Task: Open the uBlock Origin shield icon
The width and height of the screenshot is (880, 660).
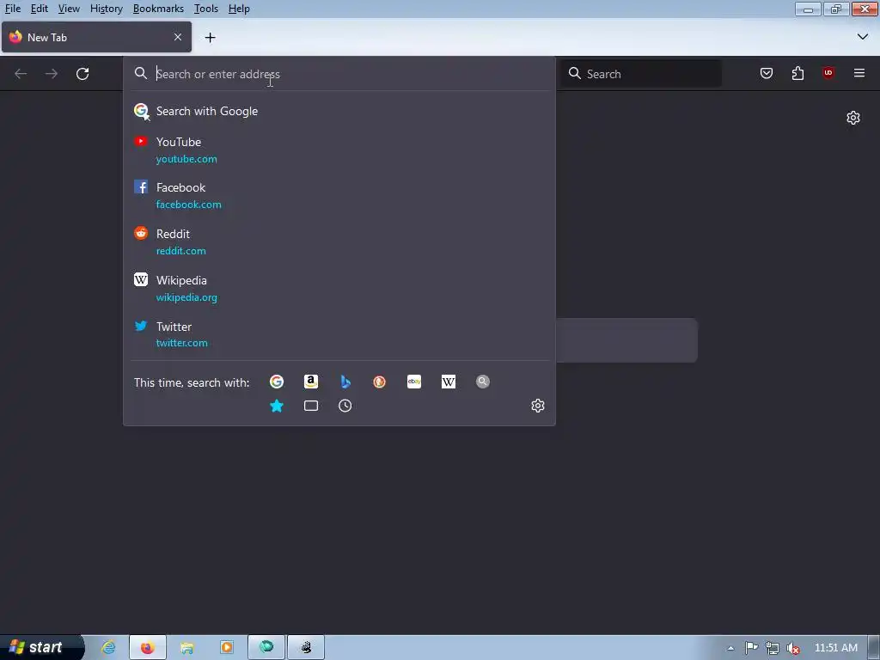Action: (x=828, y=73)
